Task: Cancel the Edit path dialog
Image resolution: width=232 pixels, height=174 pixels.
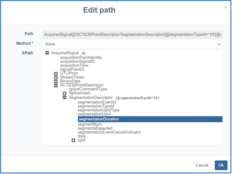Action: pos(202,165)
